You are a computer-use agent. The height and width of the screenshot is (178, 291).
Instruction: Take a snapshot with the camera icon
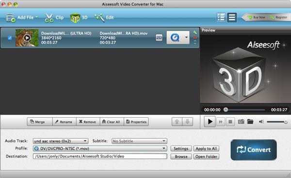point(241,122)
